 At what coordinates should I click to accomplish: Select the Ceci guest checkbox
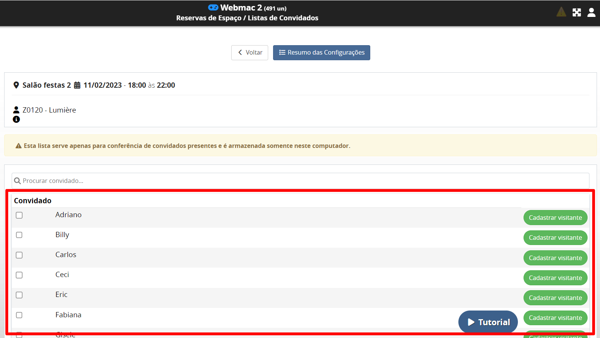(19, 275)
